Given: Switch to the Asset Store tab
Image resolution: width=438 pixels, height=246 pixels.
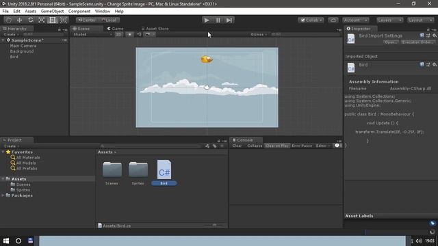Looking at the screenshot, I should tap(155, 29).
